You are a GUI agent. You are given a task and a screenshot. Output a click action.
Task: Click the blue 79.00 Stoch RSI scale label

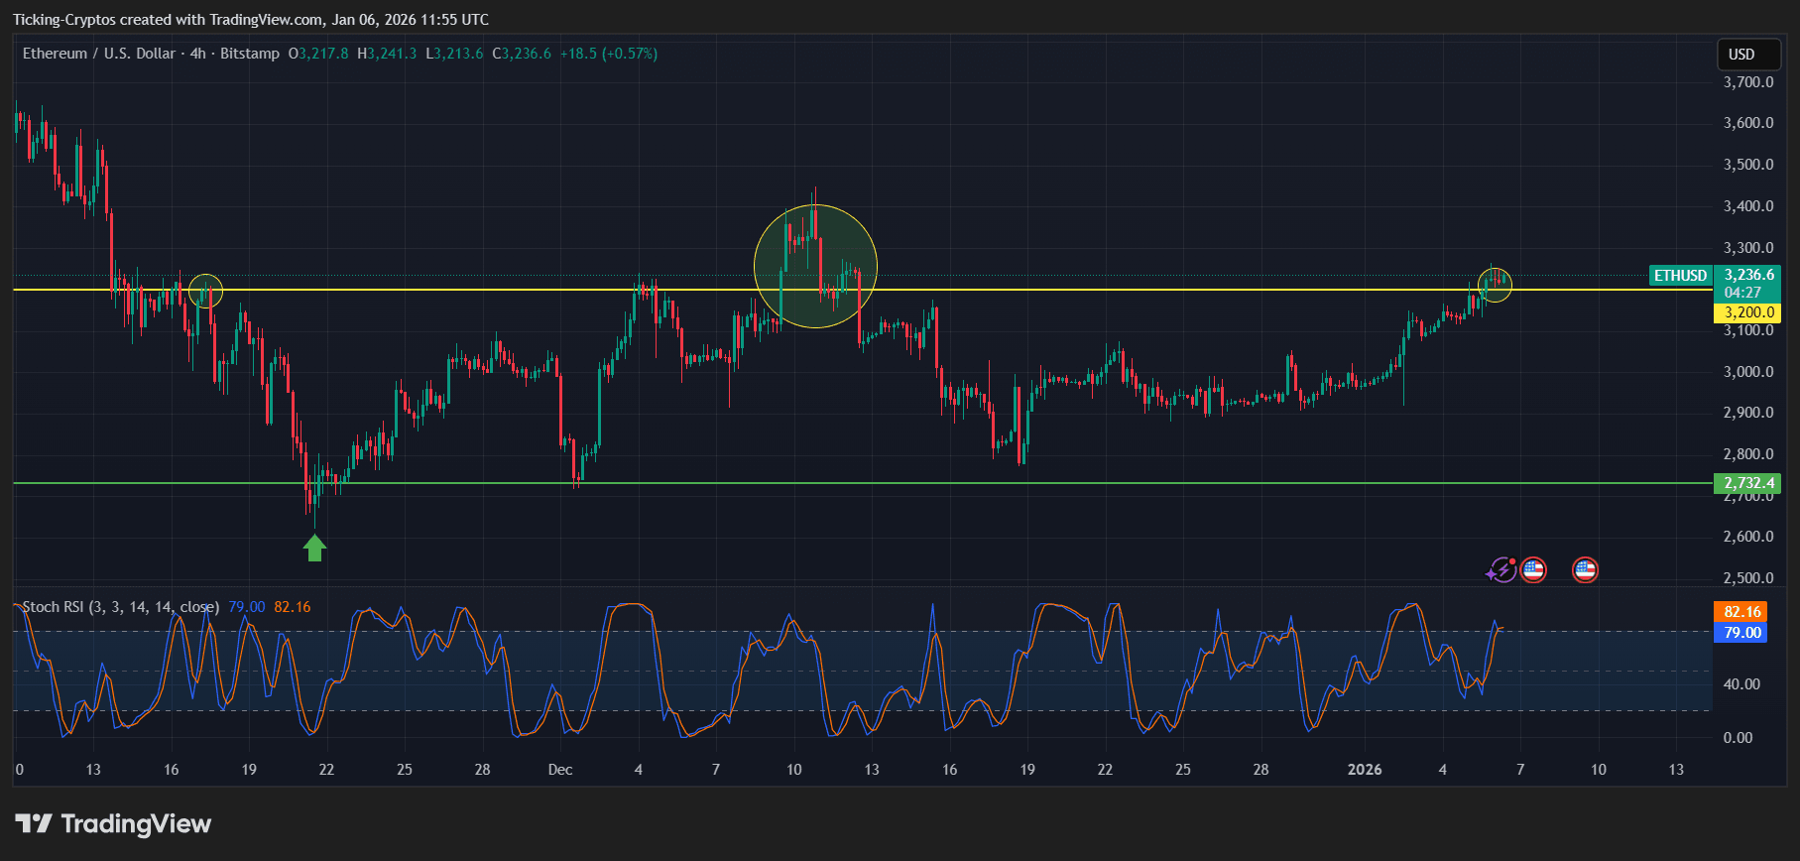(1740, 633)
